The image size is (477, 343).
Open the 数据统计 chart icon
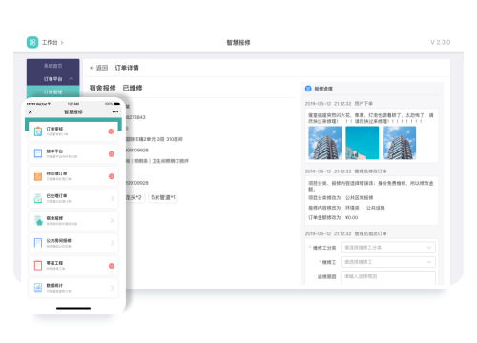coord(38,288)
